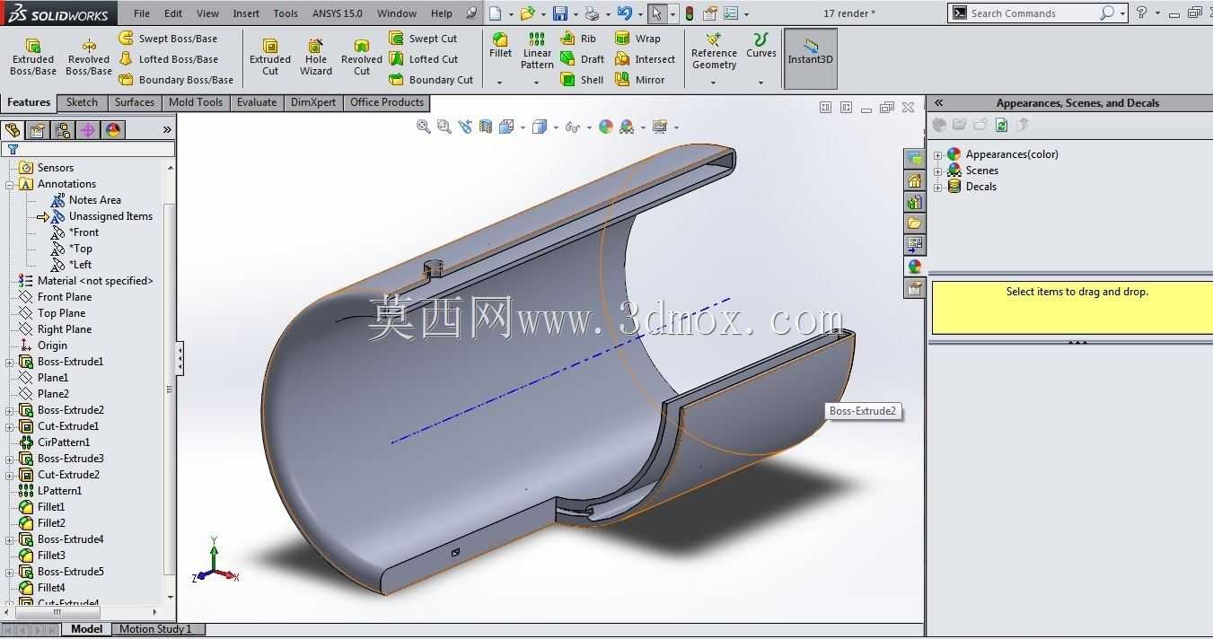The width and height of the screenshot is (1213, 639).
Task: Expand the Scenes node
Action: point(938,171)
